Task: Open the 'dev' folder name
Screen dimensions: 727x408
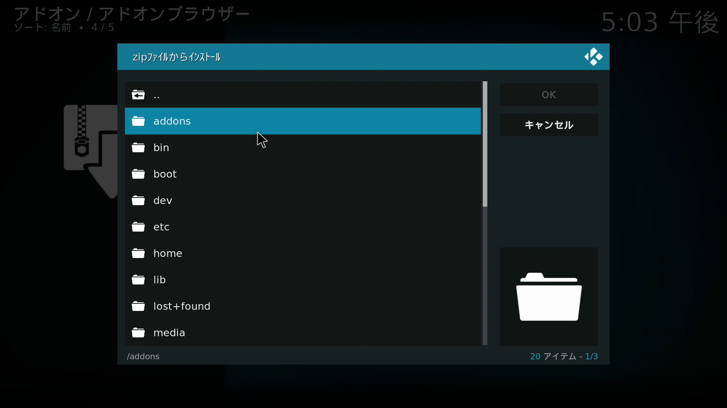Action: [x=163, y=201]
